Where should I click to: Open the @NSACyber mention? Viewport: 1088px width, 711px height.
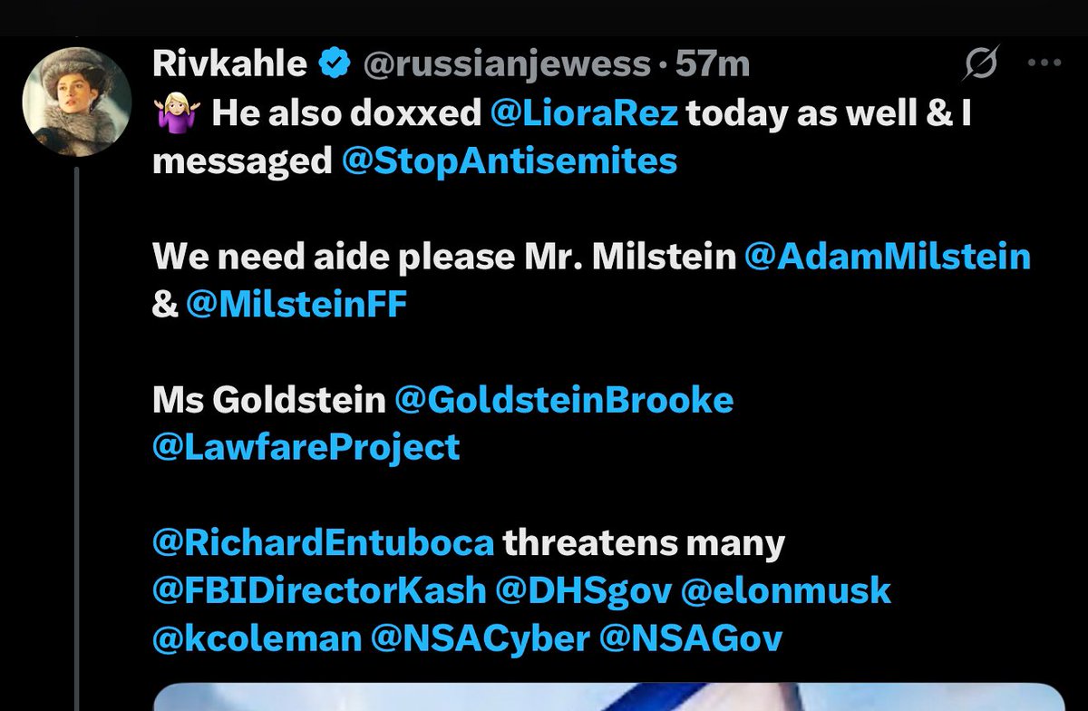point(480,638)
